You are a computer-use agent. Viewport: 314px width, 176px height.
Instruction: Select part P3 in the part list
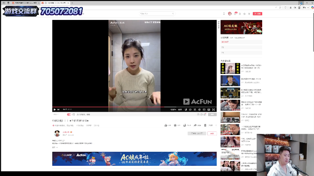pyautogui.click(x=241, y=53)
